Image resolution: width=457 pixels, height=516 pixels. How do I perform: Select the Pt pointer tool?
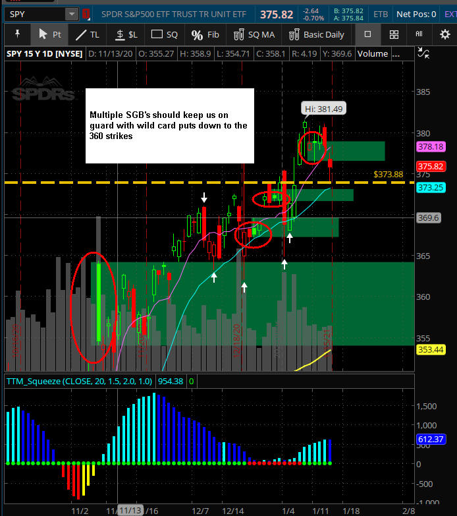click(x=49, y=34)
